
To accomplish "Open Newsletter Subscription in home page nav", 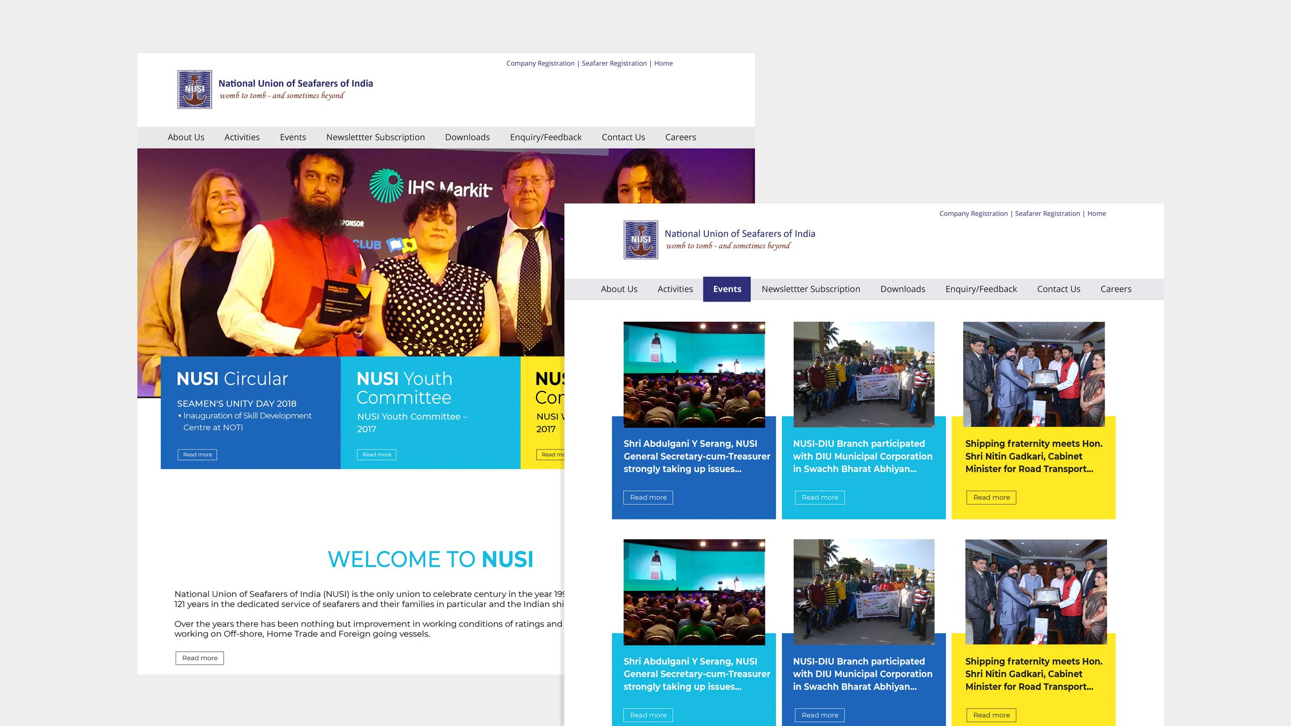I will [x=375, y=137].
